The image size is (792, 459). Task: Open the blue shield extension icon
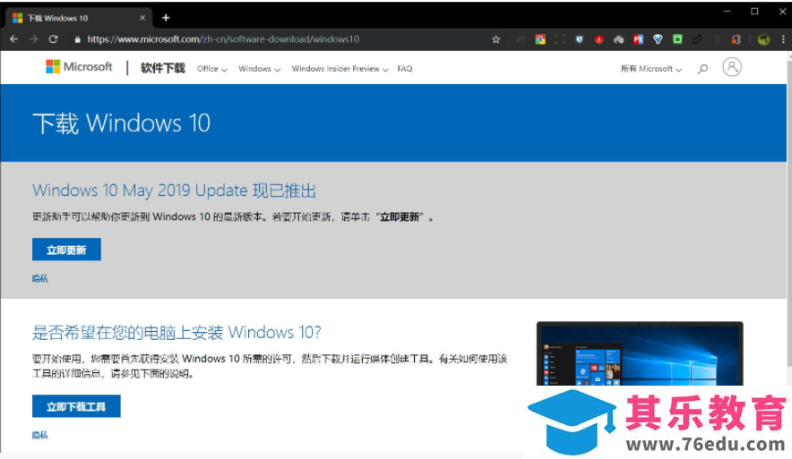580,39
